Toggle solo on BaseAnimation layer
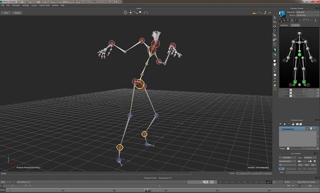This screenshot has height=193, width=320. point(311,129)
